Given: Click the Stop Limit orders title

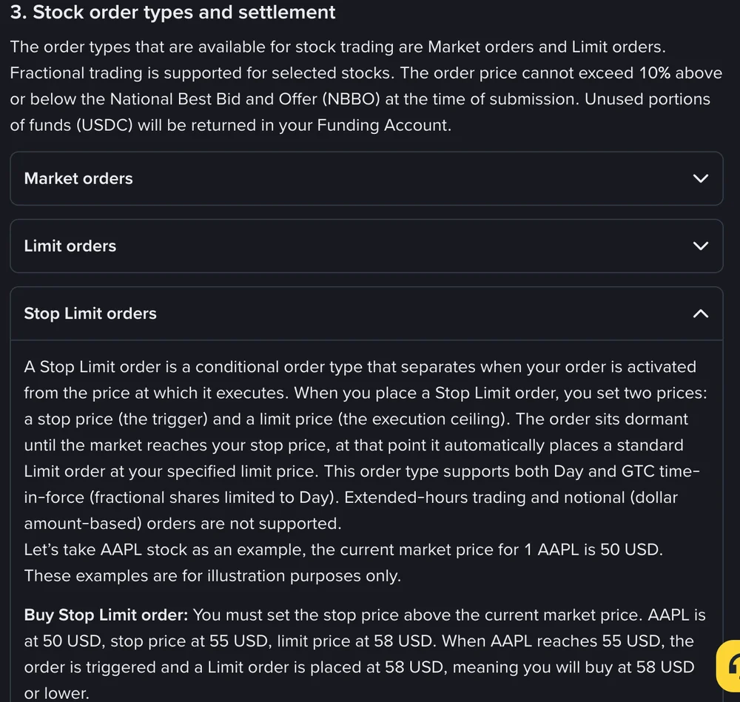Looking at the screenshot, I should click(90, 313).
